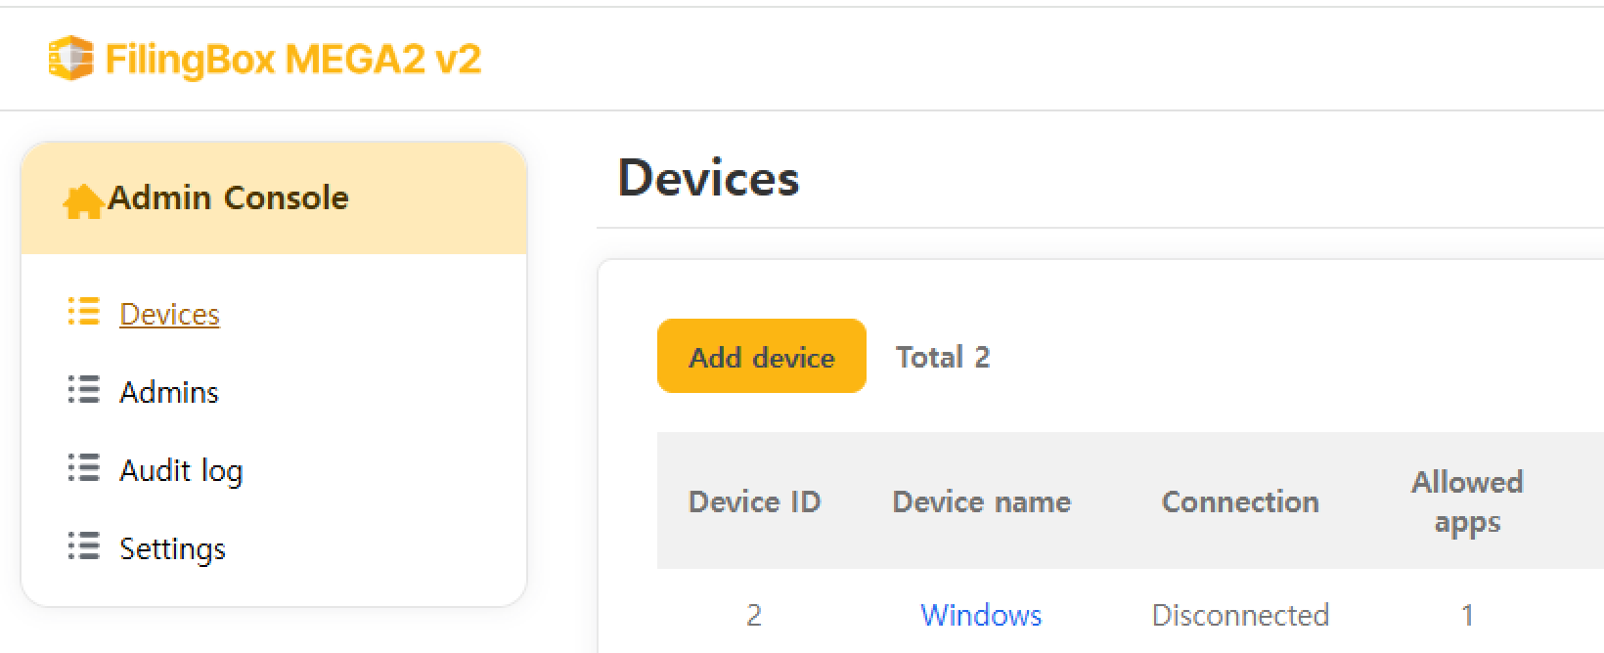Go to the Devices sidebar link
The image size is (1604, 653).
169,314
